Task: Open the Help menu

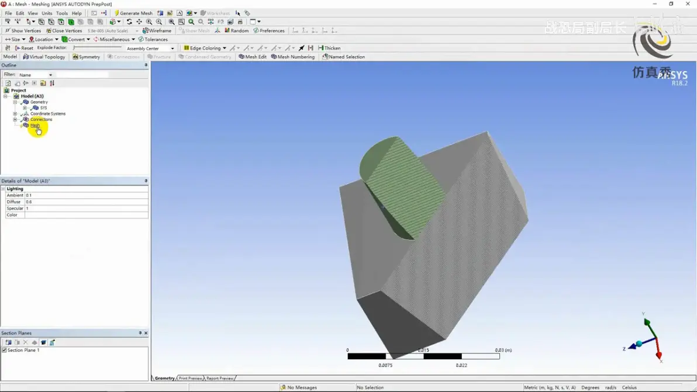Action: point(77,13)
